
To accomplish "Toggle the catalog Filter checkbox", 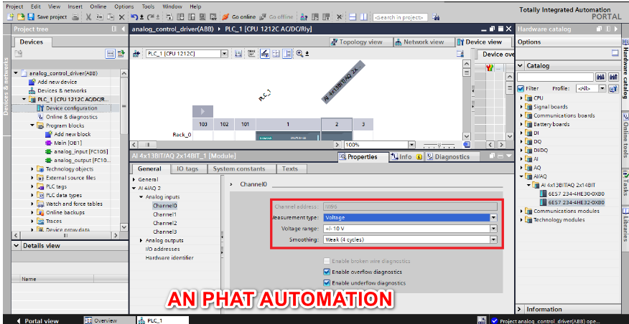I will 521,88.
